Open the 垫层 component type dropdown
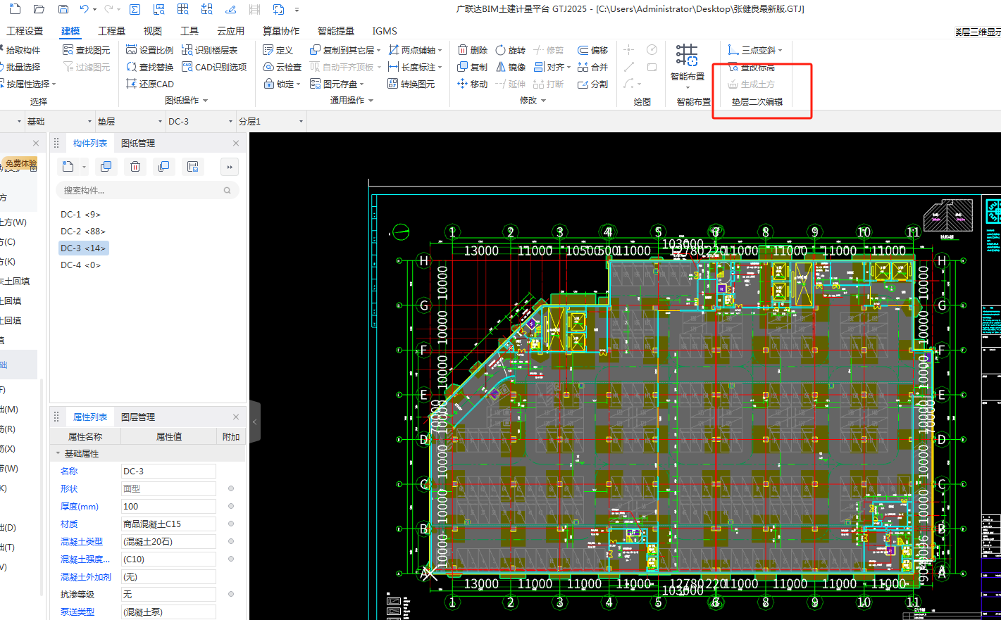Viewport: 1001px width, 620px height. pos(129,121)
